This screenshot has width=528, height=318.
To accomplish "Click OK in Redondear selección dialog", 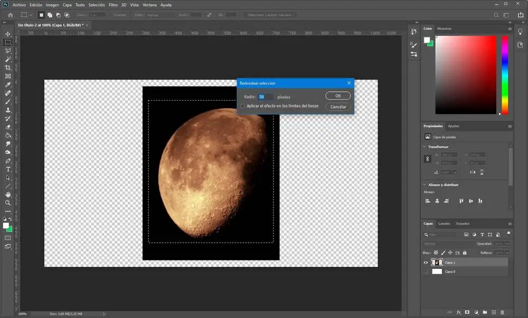I will [338, 96].
